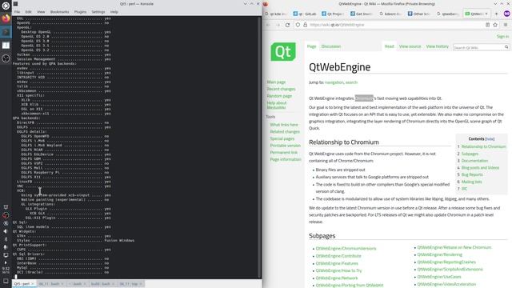
Task: Open the Bluetooth tray icon
Action: (x=6, y=239)
